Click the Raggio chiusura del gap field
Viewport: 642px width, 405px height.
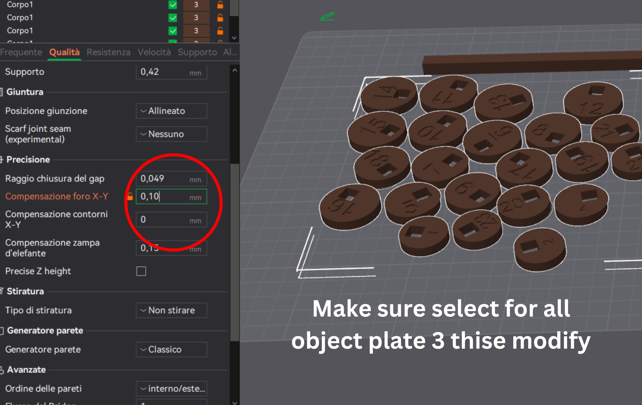point(171,178)
